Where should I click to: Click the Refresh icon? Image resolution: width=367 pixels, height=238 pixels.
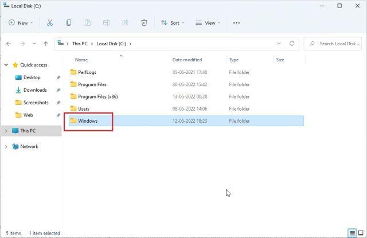pyautogui.click(x=292, y=44)
